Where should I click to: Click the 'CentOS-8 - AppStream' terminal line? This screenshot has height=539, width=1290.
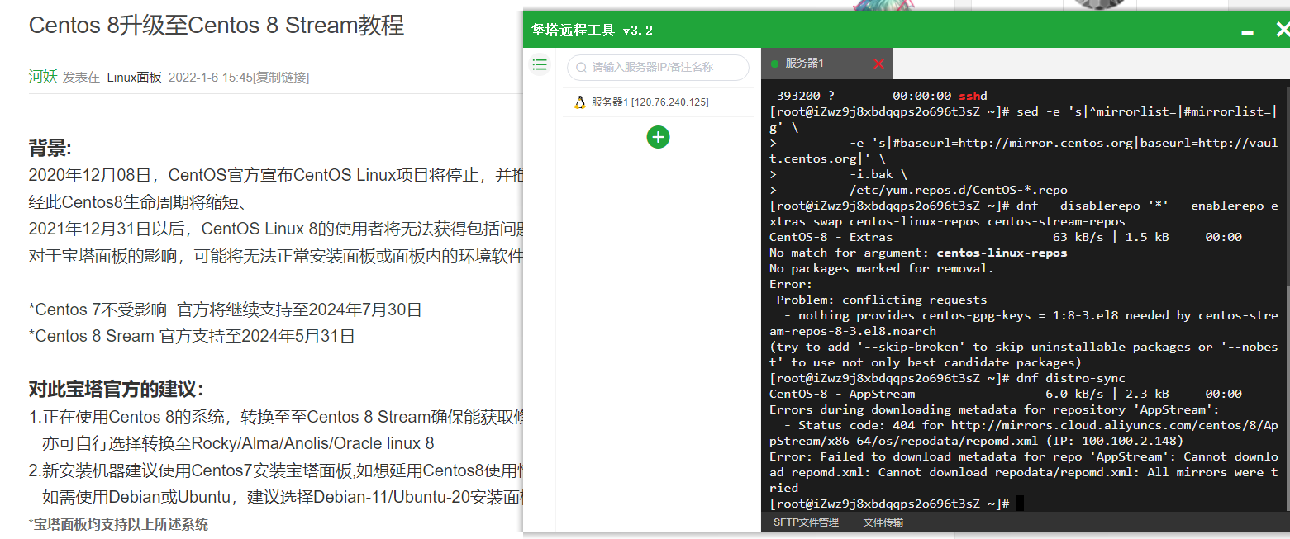click(1006, 394)
